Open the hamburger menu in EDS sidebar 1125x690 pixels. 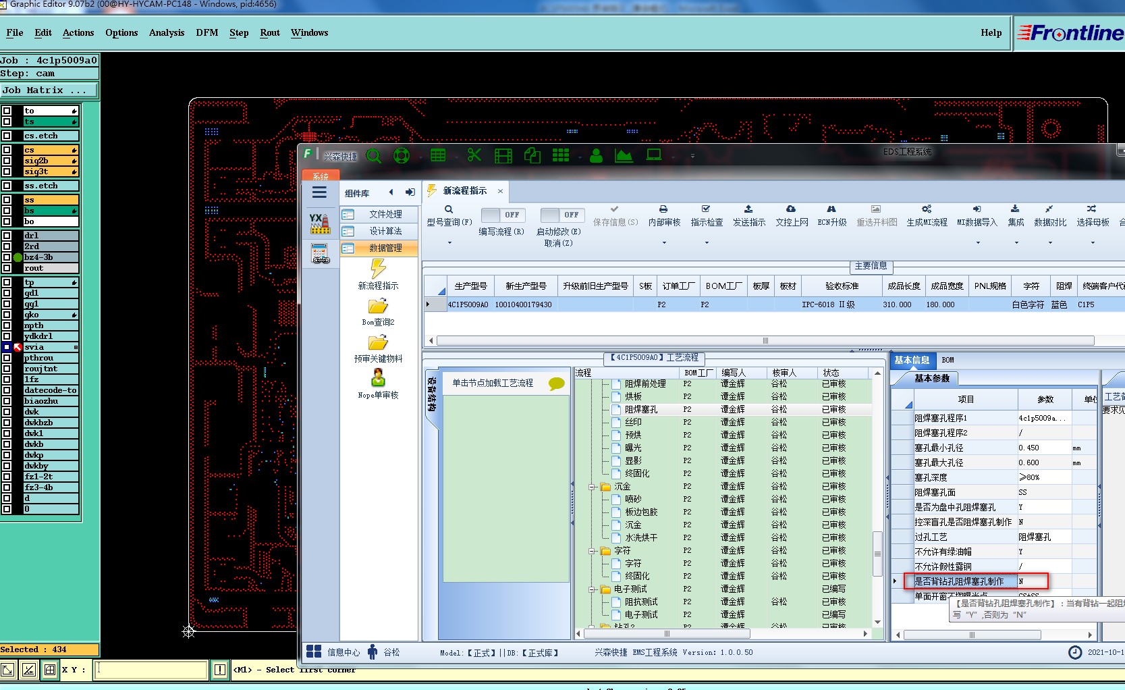click(320, 192)
